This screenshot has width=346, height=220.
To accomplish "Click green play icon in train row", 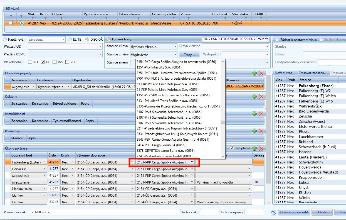I will (x=22, y=23).
